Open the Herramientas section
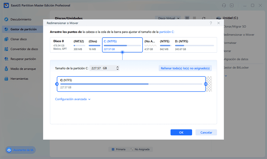The image size is (267, 159). (x=22, y=79)
